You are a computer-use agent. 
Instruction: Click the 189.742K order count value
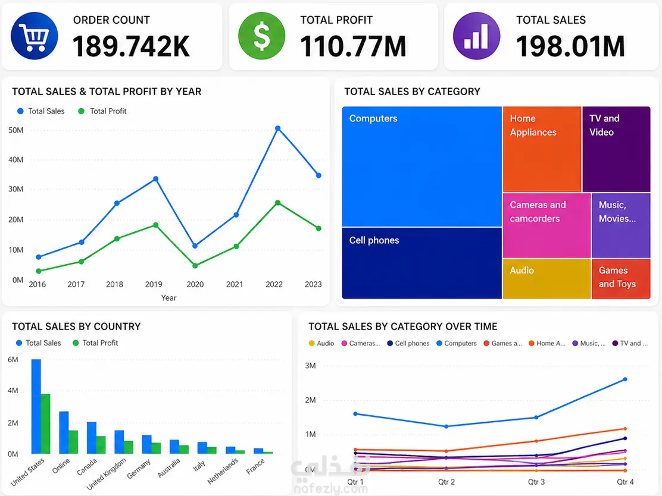(x=132, y=46)
